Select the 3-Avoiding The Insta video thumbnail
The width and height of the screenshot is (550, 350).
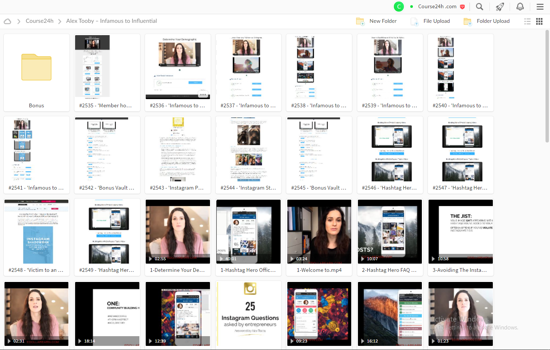[x=461, y=231]
